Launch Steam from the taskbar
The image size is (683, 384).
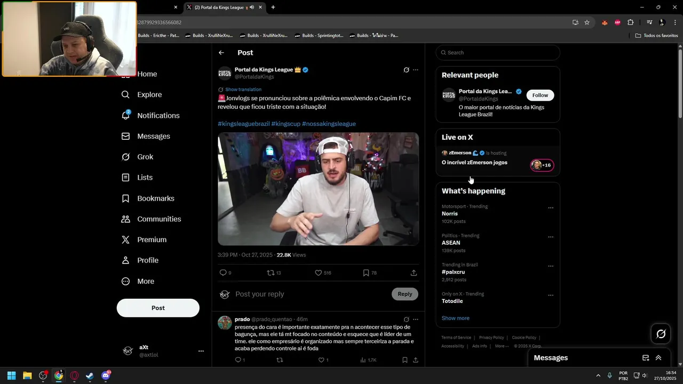[x=90, y=375]
